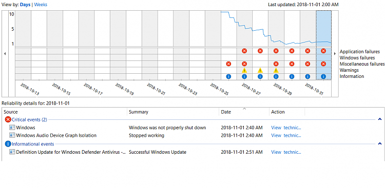Click Information icon for 2018-10-26

pyautogui.click(x=228, y=76)
